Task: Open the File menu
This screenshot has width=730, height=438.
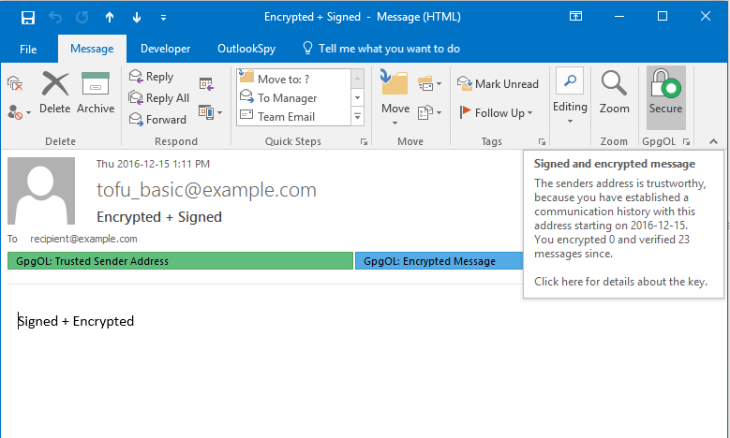Action: click(x=28, y=49)
